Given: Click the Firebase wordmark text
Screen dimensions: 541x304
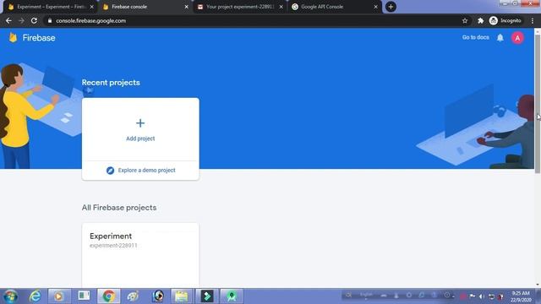Looking at the screenshot, I should coord(39,37).
